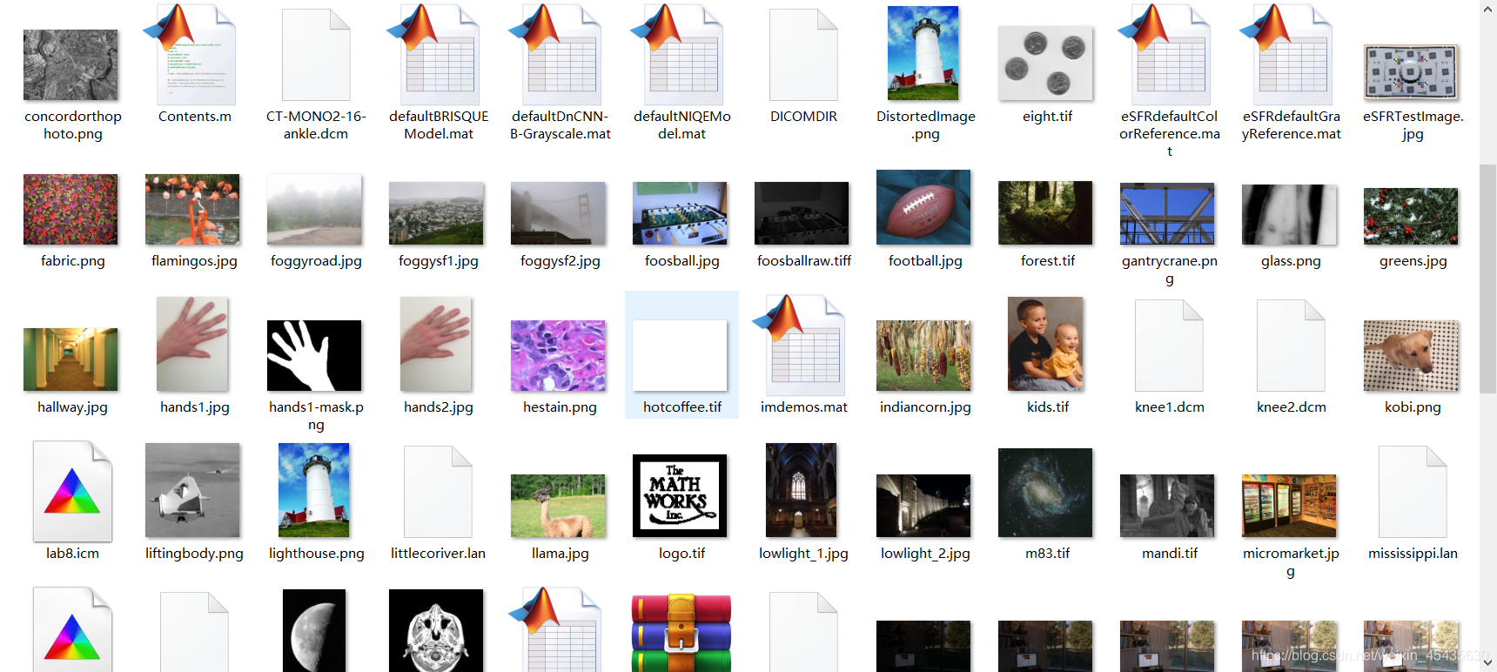The width and height of the screenshot is (1497, 672).
Task: Click the hands1.jpg thumbnail
Action: 192,344
